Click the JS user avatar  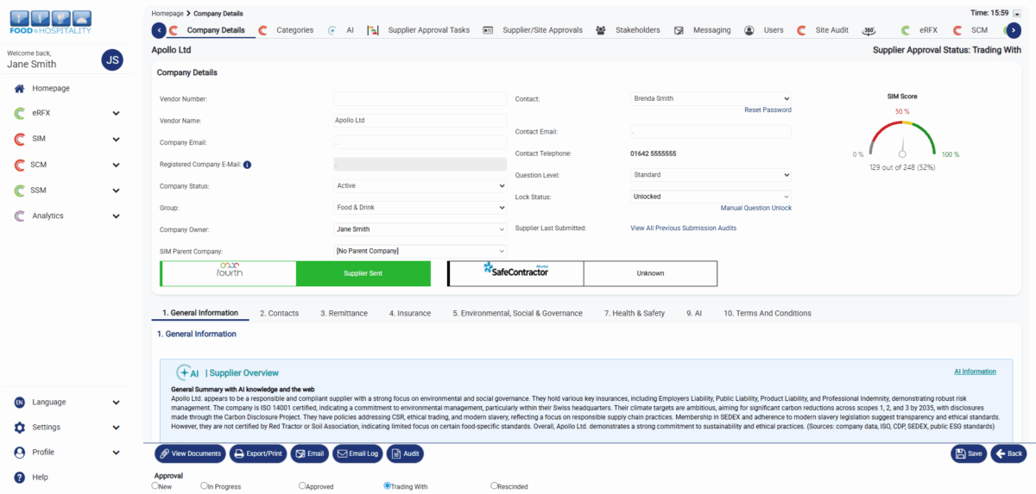click(112, 59)
